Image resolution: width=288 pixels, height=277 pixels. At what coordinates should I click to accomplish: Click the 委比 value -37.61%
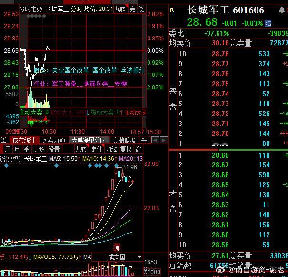point(217,33)
